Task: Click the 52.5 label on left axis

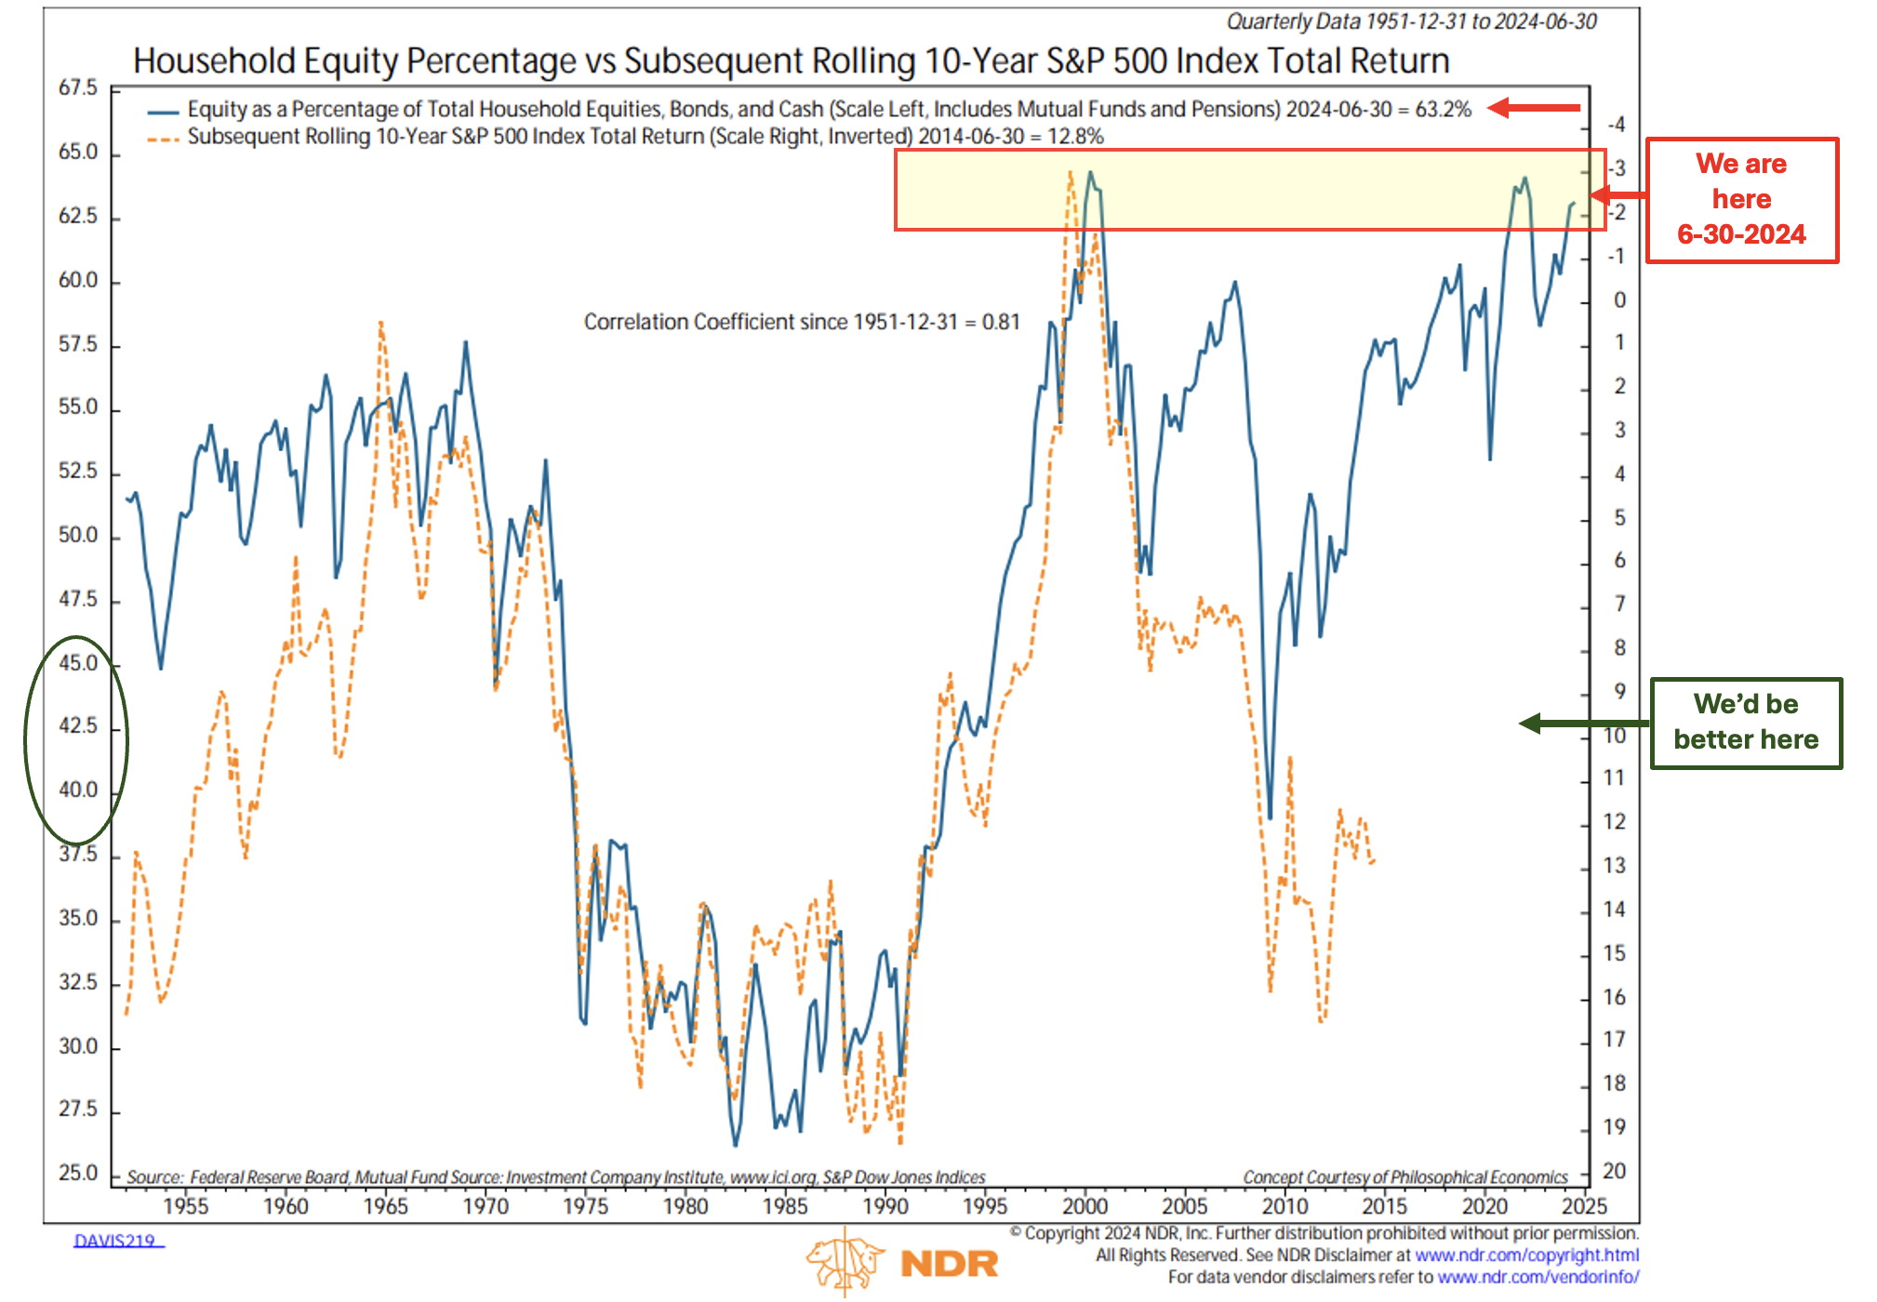Action: tap(78, 472)
